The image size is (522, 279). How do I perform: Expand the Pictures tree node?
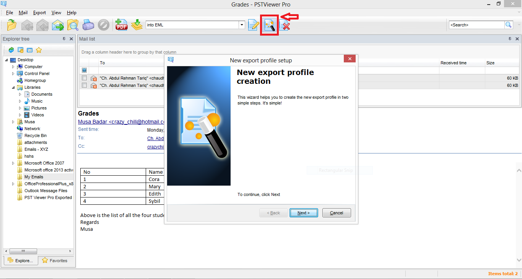pyautogui.click(x=20, y=108)
